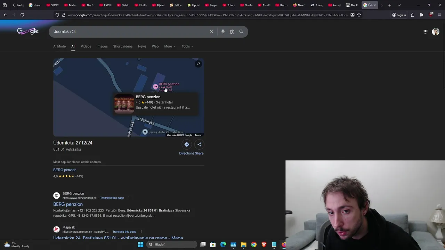The height and width of the screenshot is (250, 445).
Task: Switch to the Images results tab
Action: [x=102, y=47]
